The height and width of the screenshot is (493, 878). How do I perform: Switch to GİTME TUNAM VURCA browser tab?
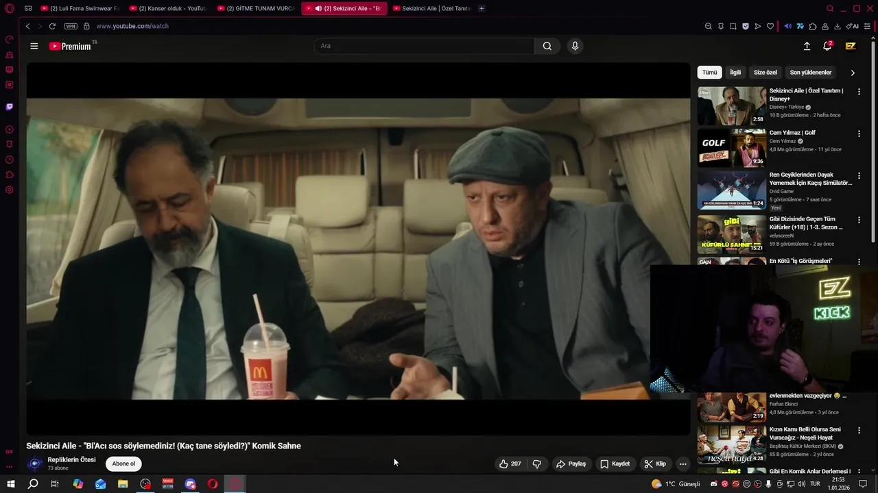[x=256, y=8]
